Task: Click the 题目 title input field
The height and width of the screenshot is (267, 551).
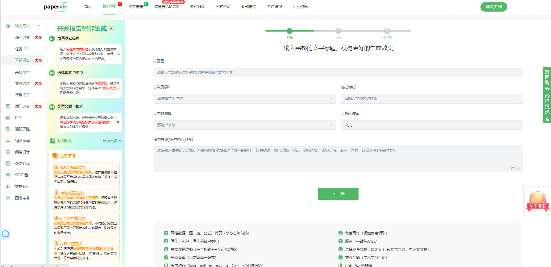Action: [338, 73]
